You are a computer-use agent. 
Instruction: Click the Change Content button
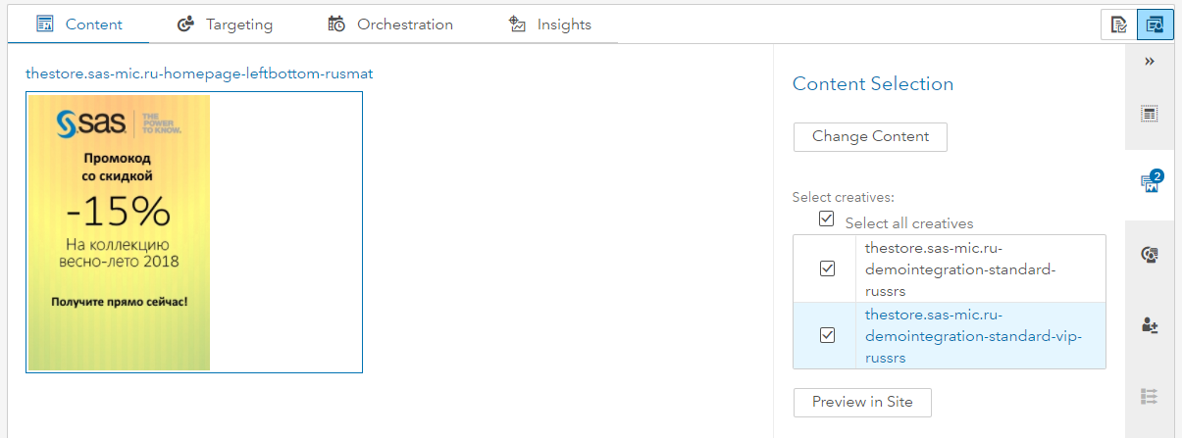coord(870,137)
